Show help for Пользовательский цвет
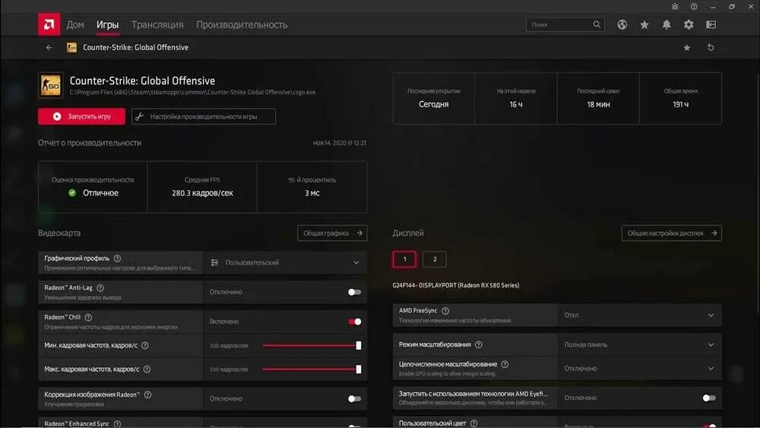Screen dimensions: 760x428 pos(474,423)
